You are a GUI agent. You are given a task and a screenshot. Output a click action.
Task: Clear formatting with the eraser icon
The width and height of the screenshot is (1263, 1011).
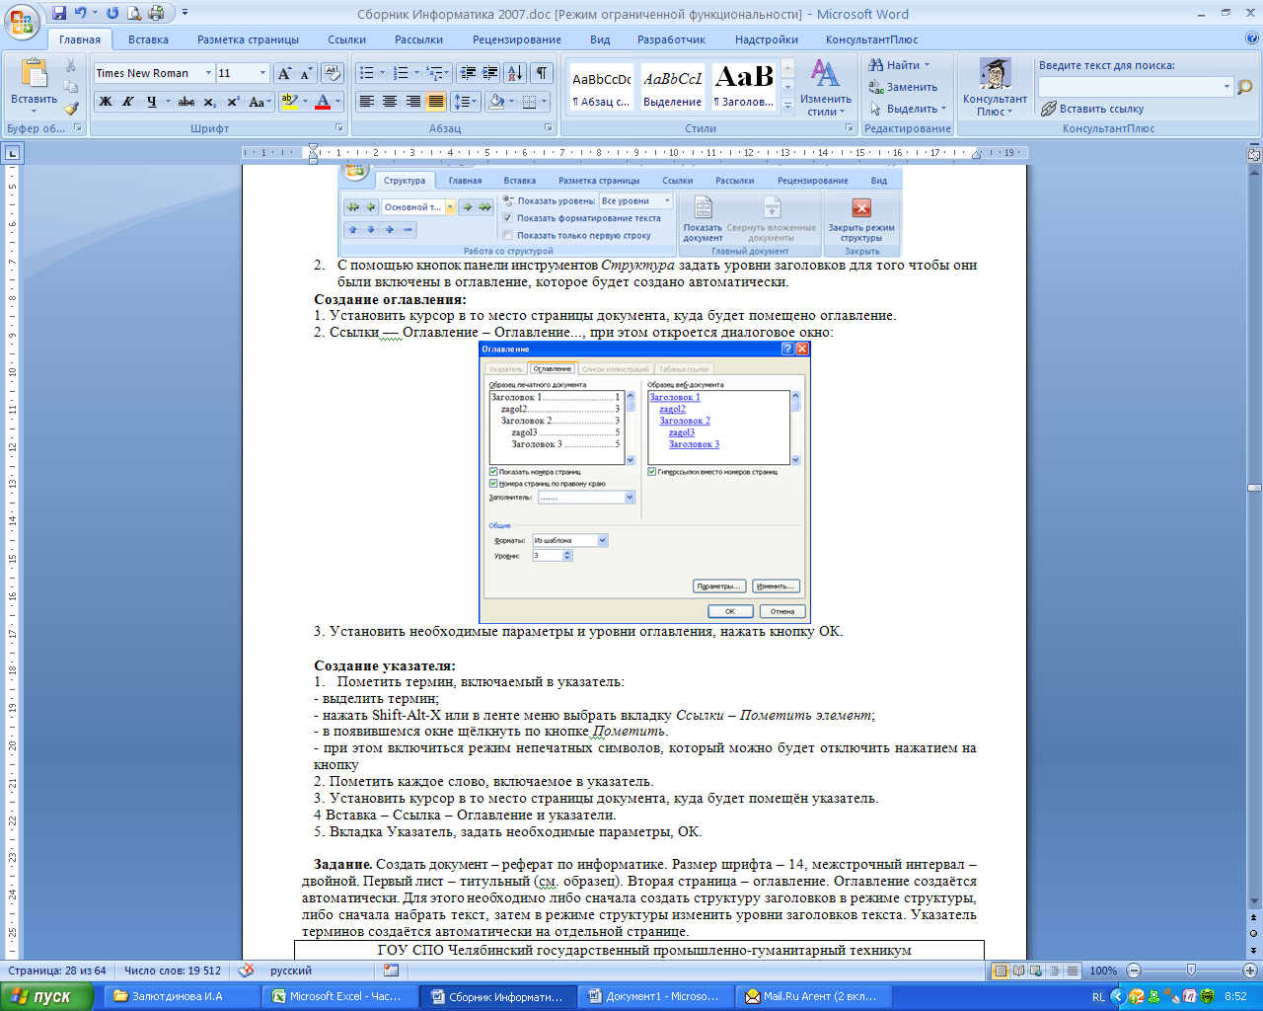[x=333, y=74]
